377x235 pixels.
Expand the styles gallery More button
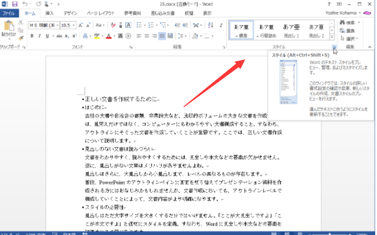(332, 37)
